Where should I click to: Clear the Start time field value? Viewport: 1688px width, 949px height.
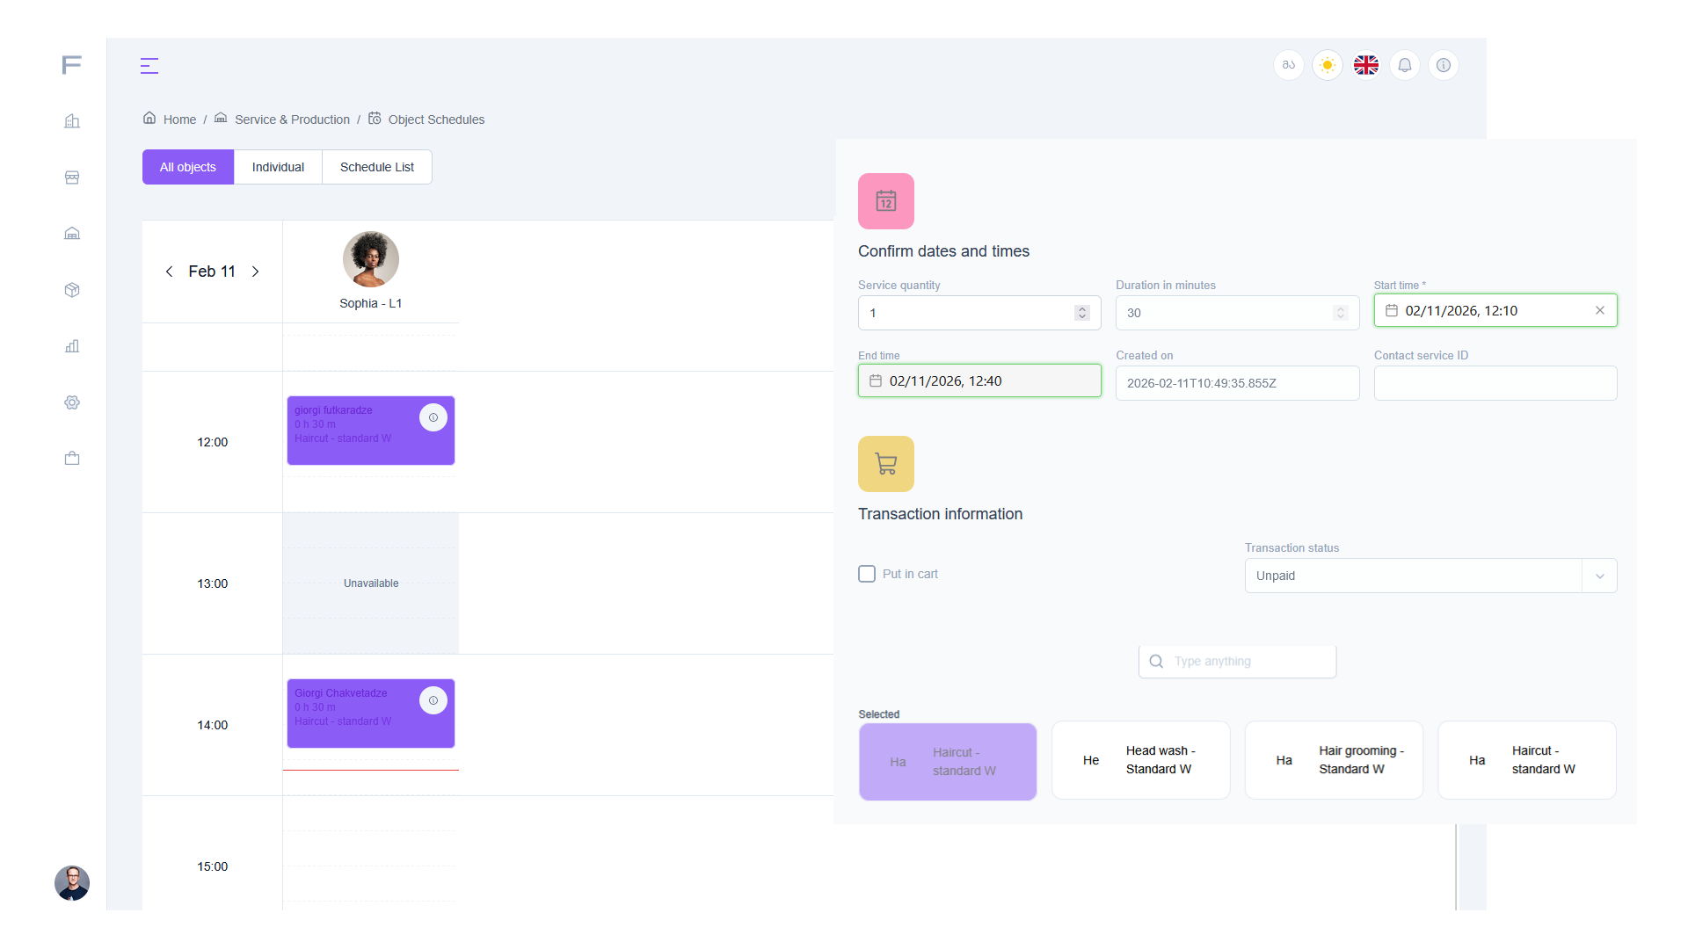pyautogui.click(x=1599, y=310)
